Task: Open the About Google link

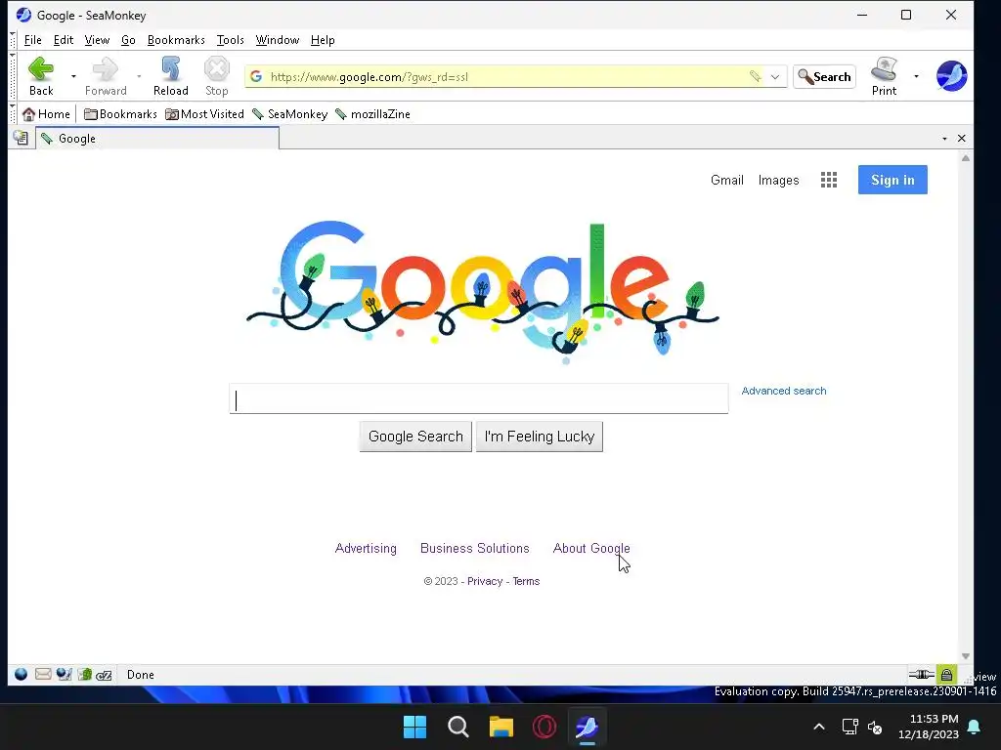Action: [591, 549]
